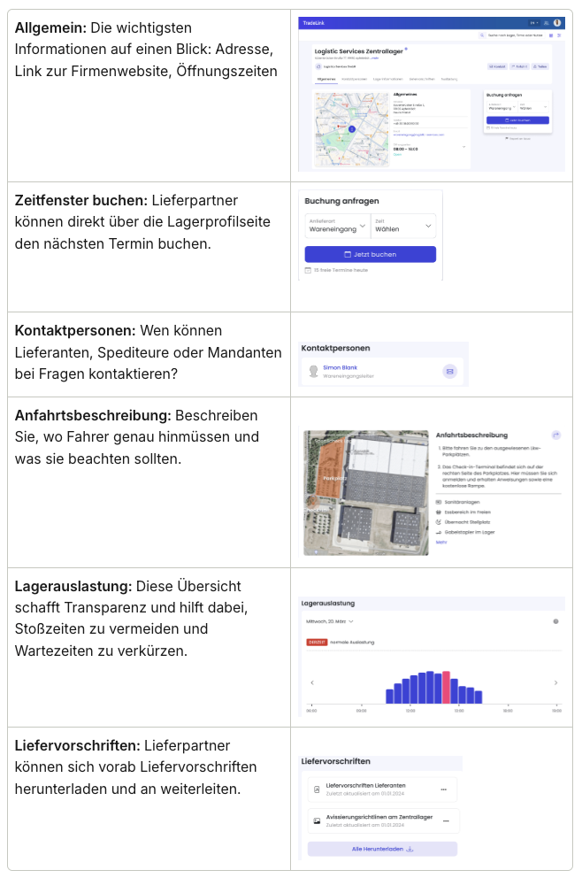Open three-dot menu for Liefervorschriften Lieferanten
The height and width of the screenshot is (878, 582).
point(444,789)
